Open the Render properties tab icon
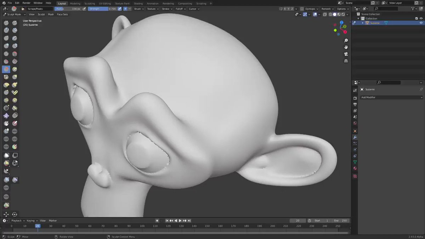425x239 pixels. click(355, 98)
